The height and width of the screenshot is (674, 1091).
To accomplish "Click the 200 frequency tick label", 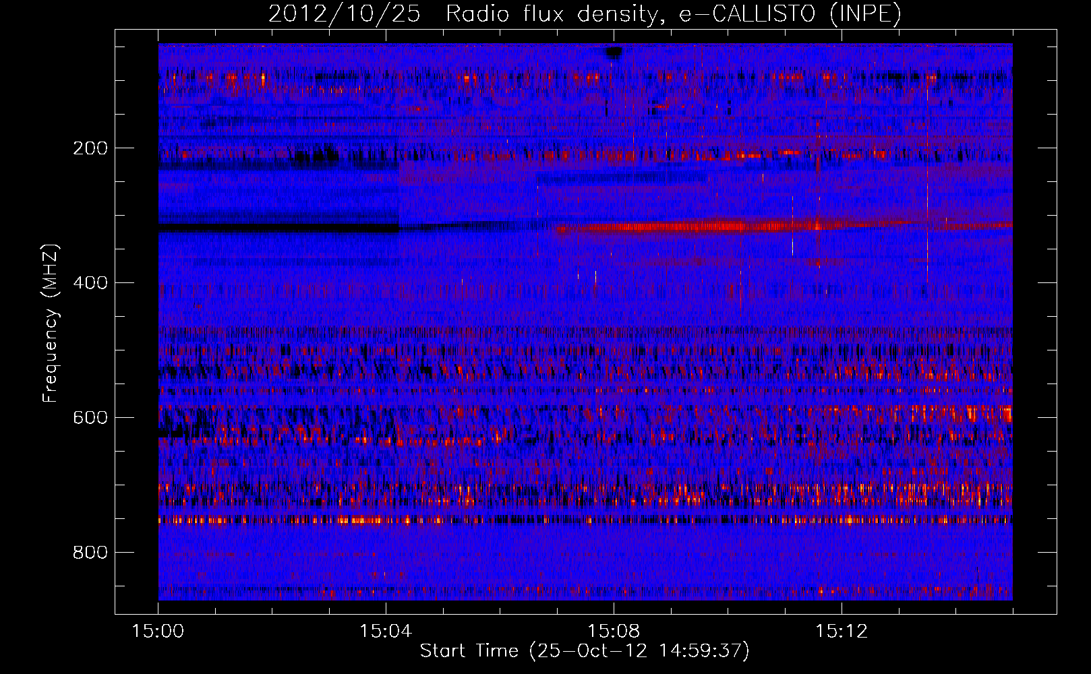I will (90, 148).
